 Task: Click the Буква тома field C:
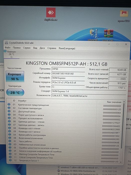click(68, 87)
